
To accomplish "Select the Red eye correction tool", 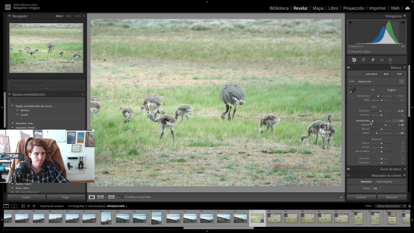I will [x=382, y=60].
